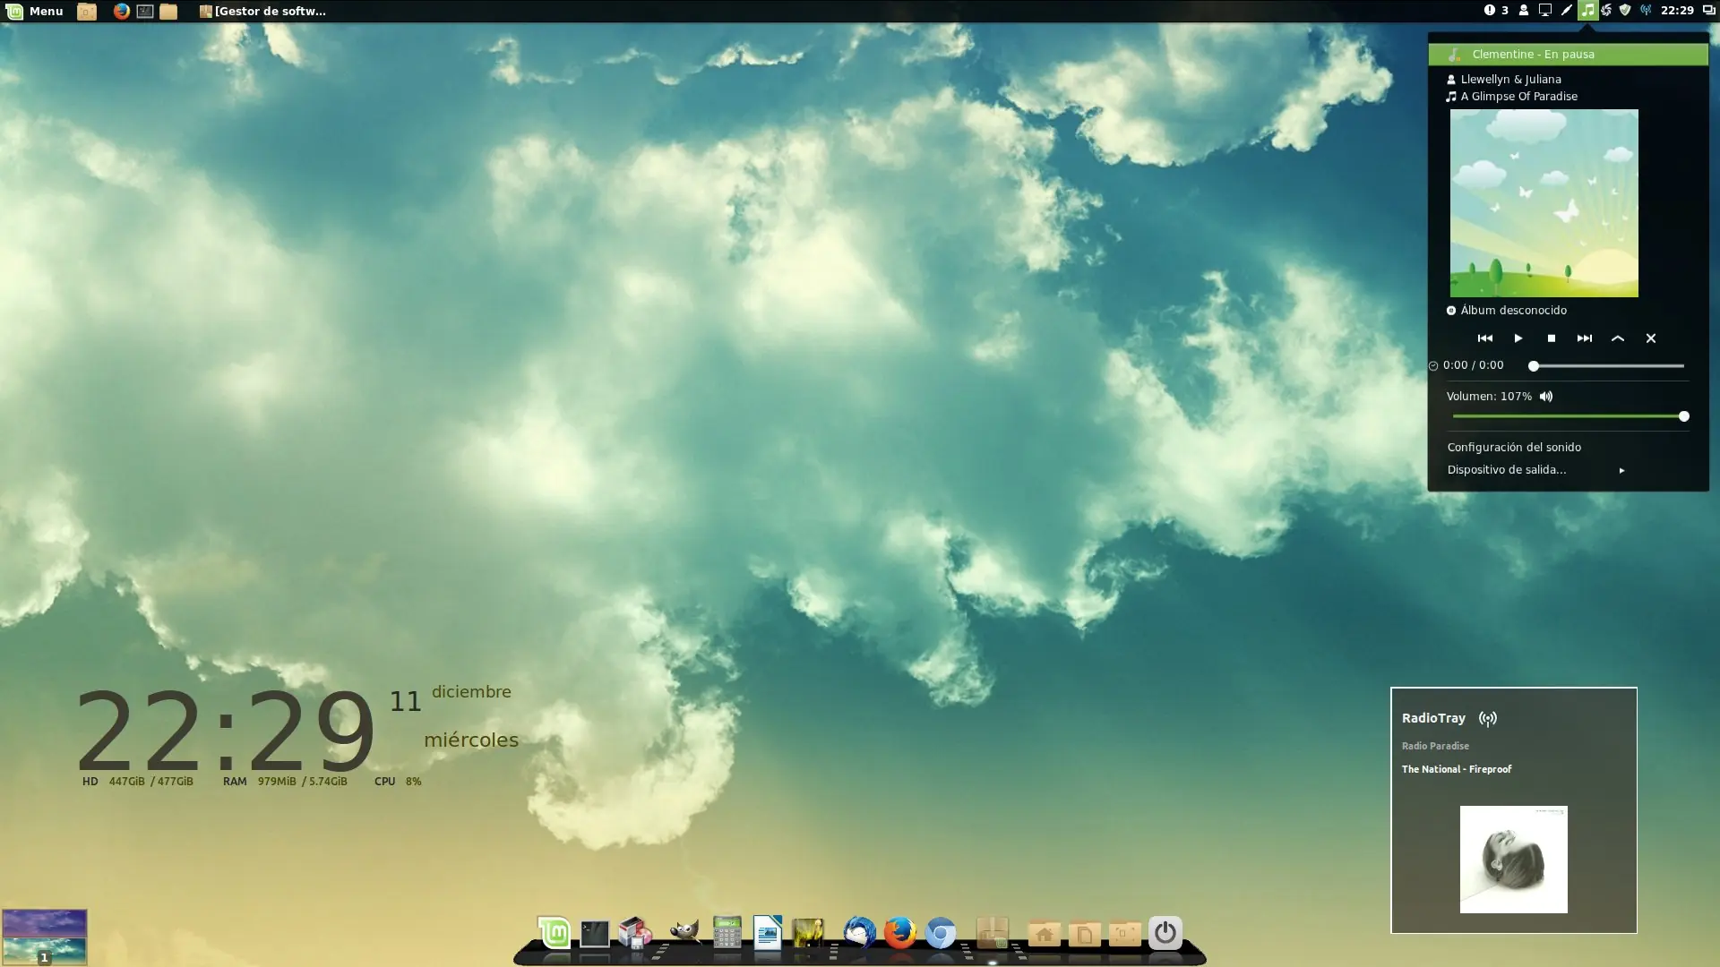This screenshot has width=1720, height=967.
Task: Click the RadioTray antenna icon in panel
Action: click(1646, 11)
